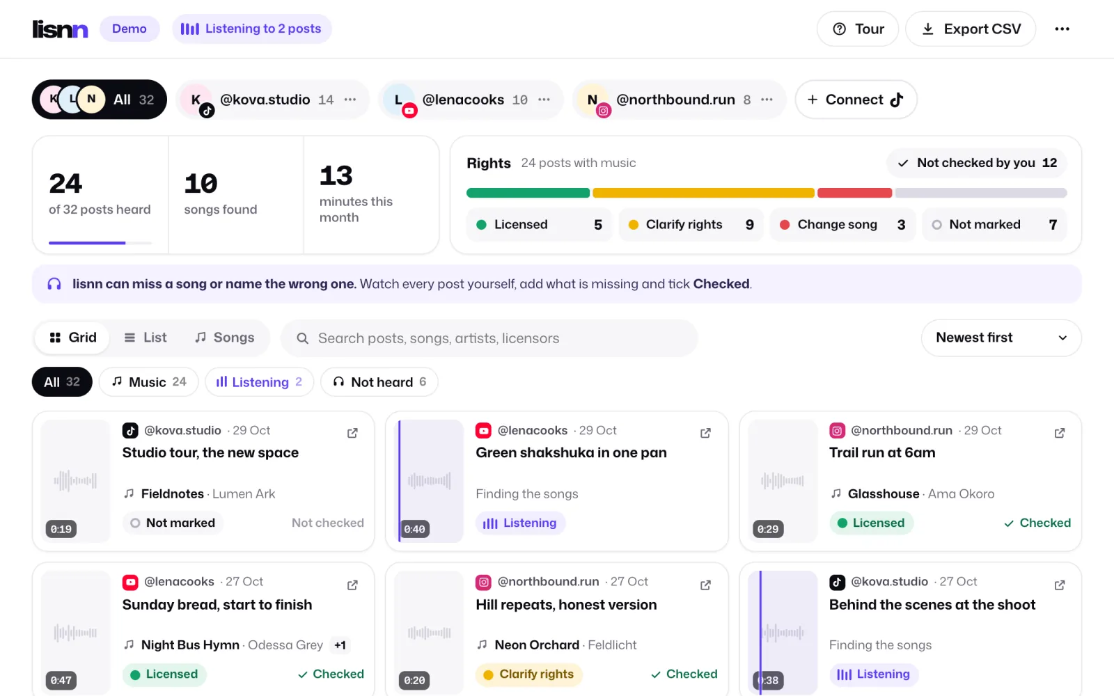The height and width of the screenshot is (696, 1114).
Task: Click the green Licensed segment of rights bar
Action: (528, 193)
